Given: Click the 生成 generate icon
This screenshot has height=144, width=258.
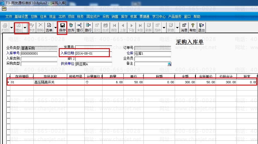Looking at the screenshot, I should tap(106, 27).
